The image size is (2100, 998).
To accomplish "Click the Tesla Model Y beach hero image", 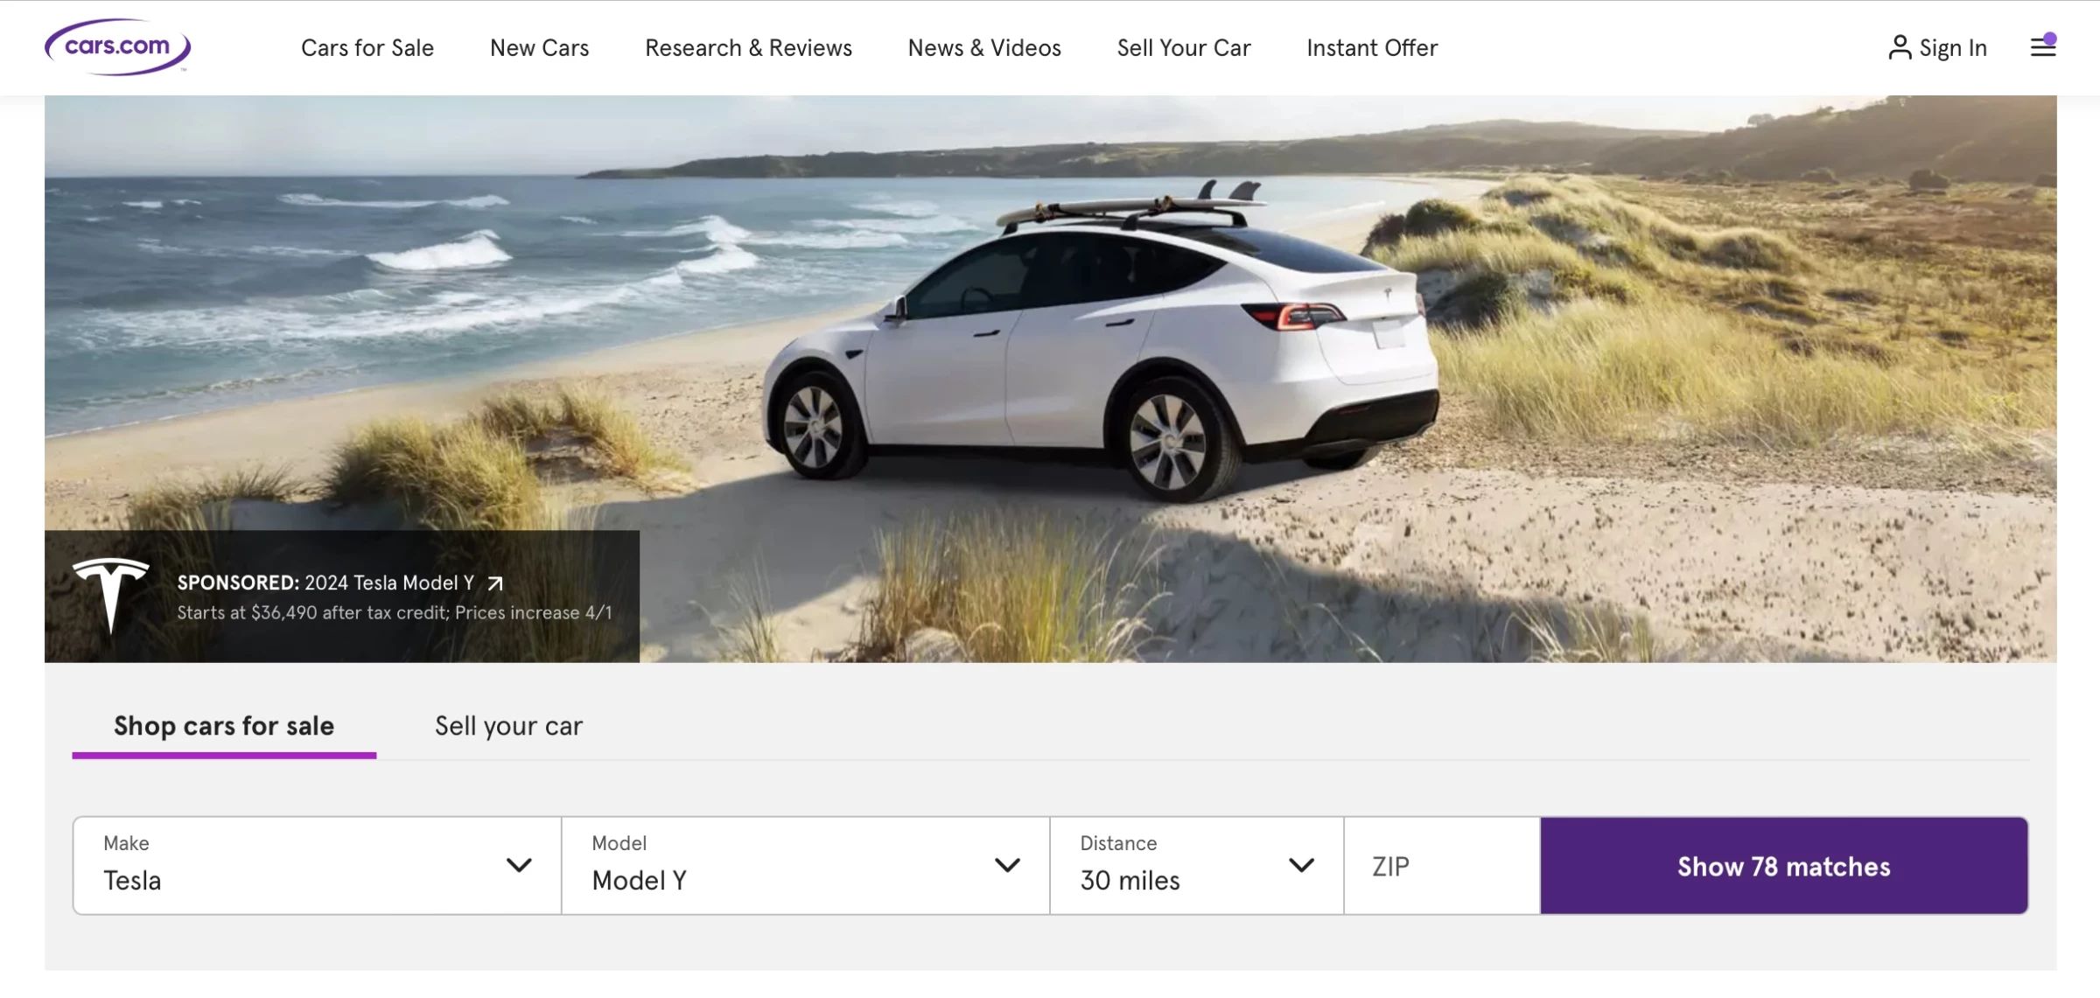I will 1050,378.
